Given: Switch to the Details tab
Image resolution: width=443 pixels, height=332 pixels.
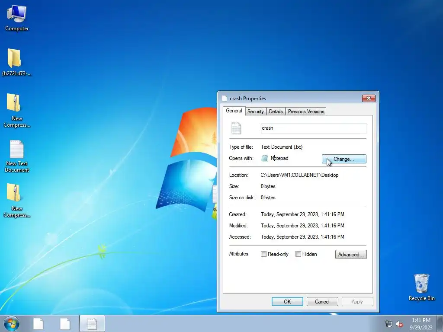Looking at the screenshot, I should (x=276, y=112).
